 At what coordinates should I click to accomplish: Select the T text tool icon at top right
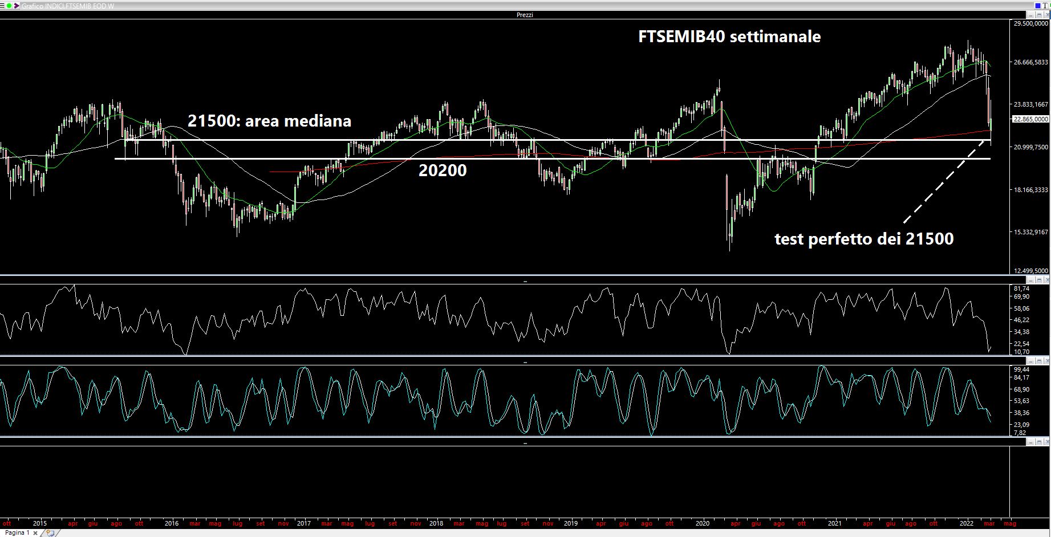click(1045, 6)
